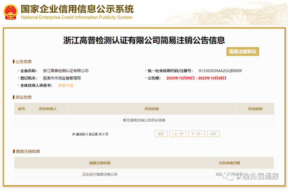Click the 简易注销结果 section heading

point(28,152)
